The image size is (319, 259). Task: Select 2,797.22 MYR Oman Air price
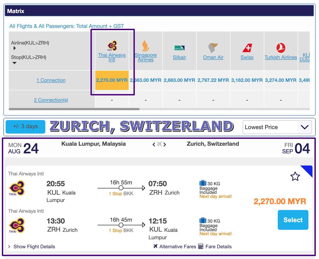pos(213,80)
